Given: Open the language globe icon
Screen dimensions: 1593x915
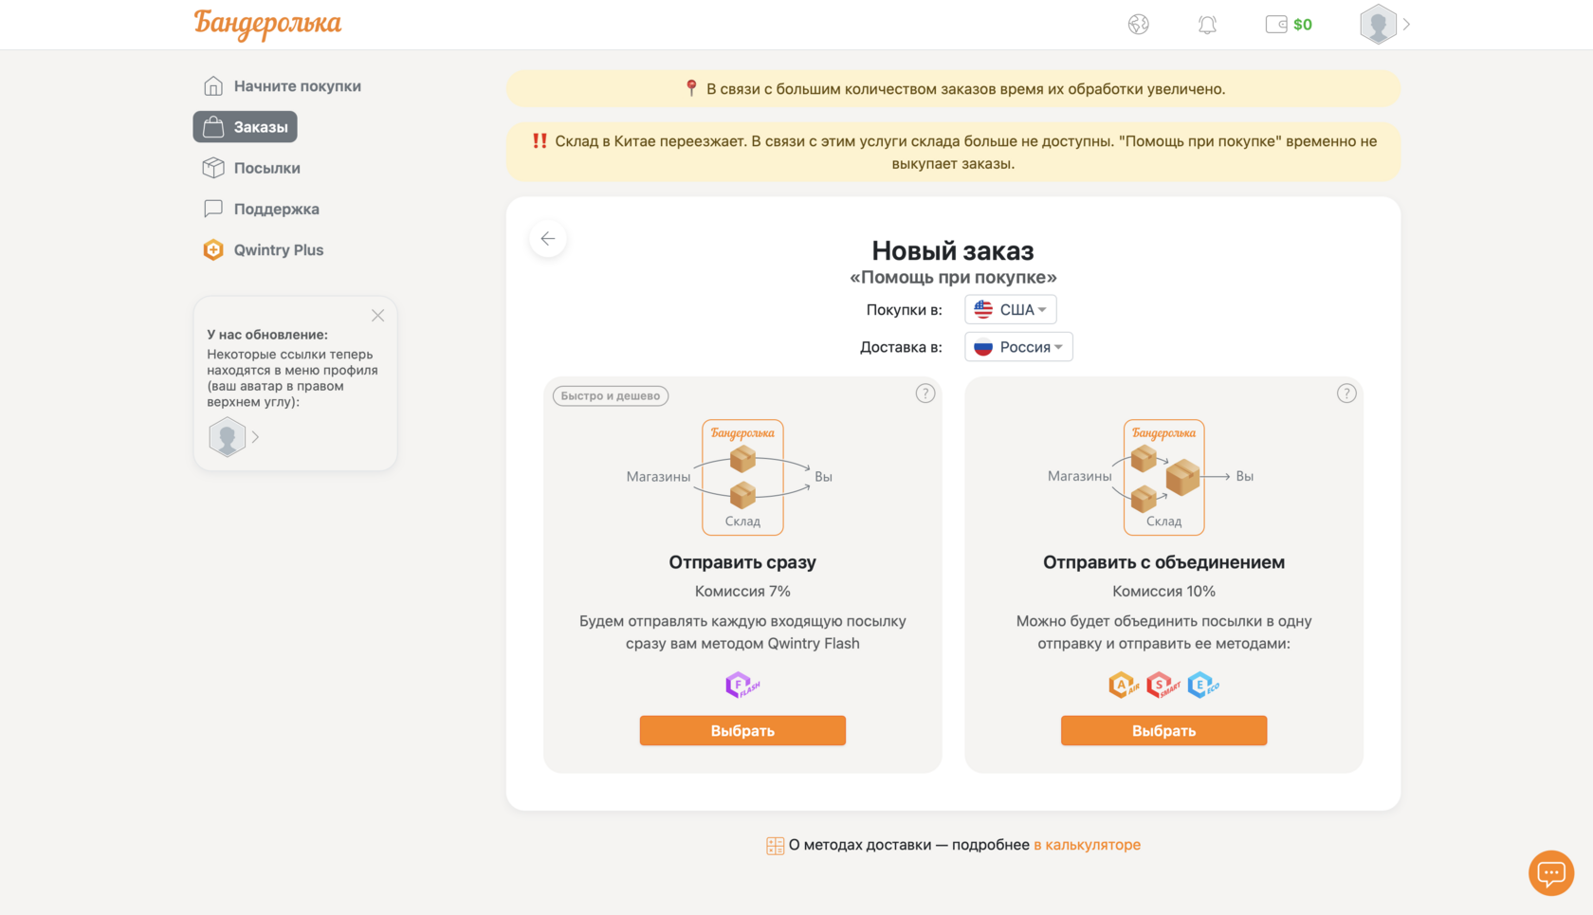Looking at the screenshot, I should pos(1139,25).
